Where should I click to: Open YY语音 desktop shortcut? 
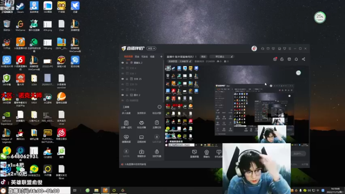(x=61, y=7)
